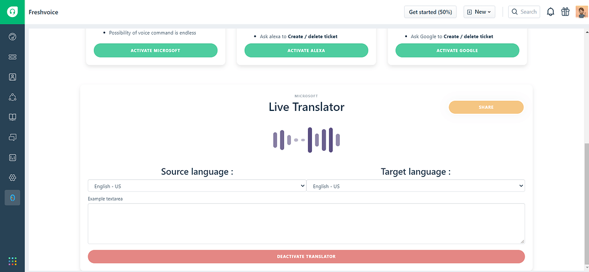Click the user profile avatar

(x=581, y=12)
